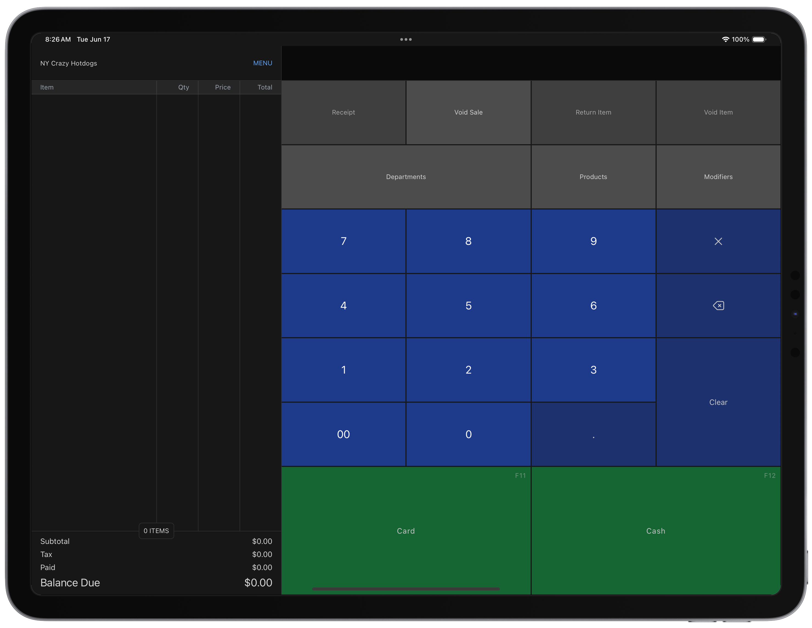Tap the 00 key on keypad
The image size is (812, 628).
(x=343, y=434)
